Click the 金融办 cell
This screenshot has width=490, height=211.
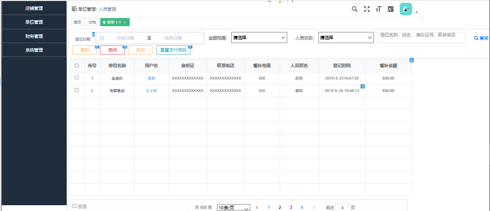coord(117,78)
